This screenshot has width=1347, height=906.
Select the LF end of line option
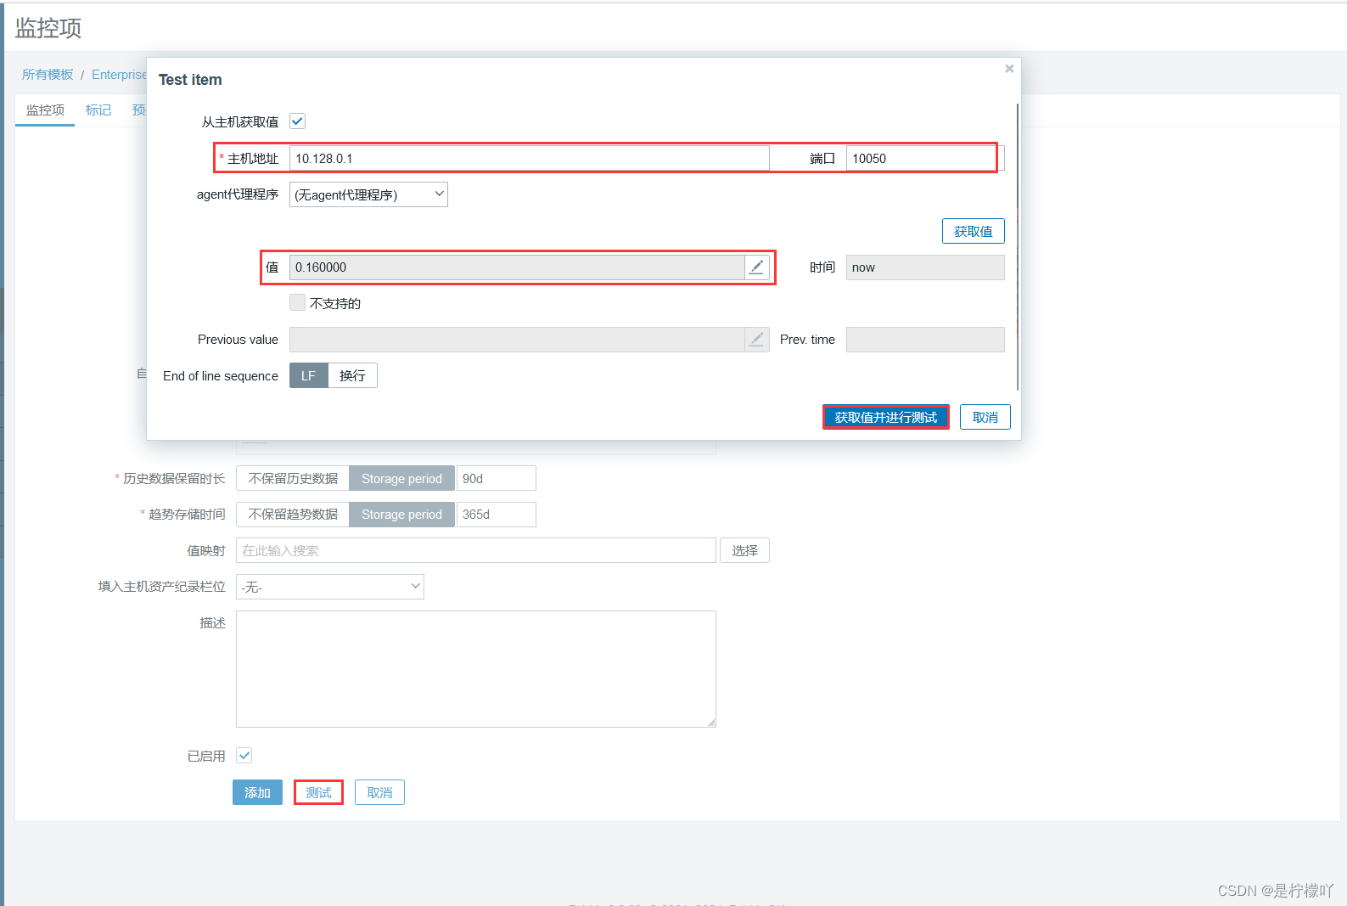pyautogui.click(x=308, y=375)
